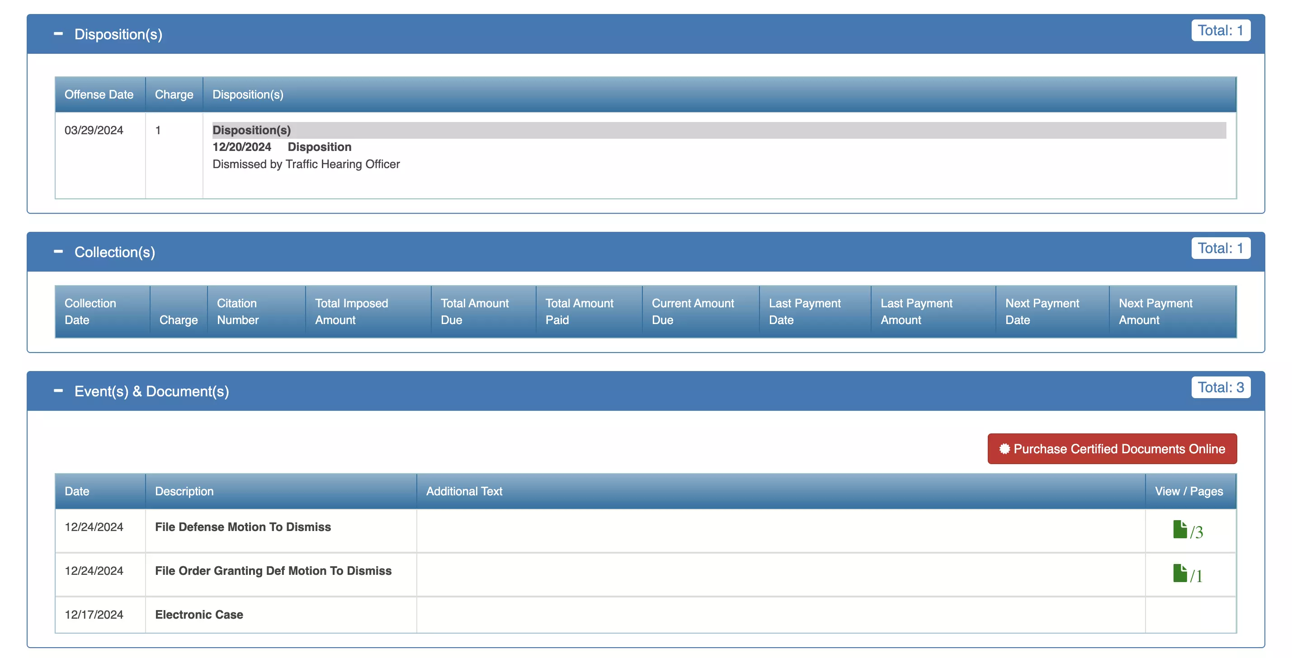Click the Total: 1 badge in Disposition(s)
The height and width of the screenshot is (658, 1292).
[1220, 31]
